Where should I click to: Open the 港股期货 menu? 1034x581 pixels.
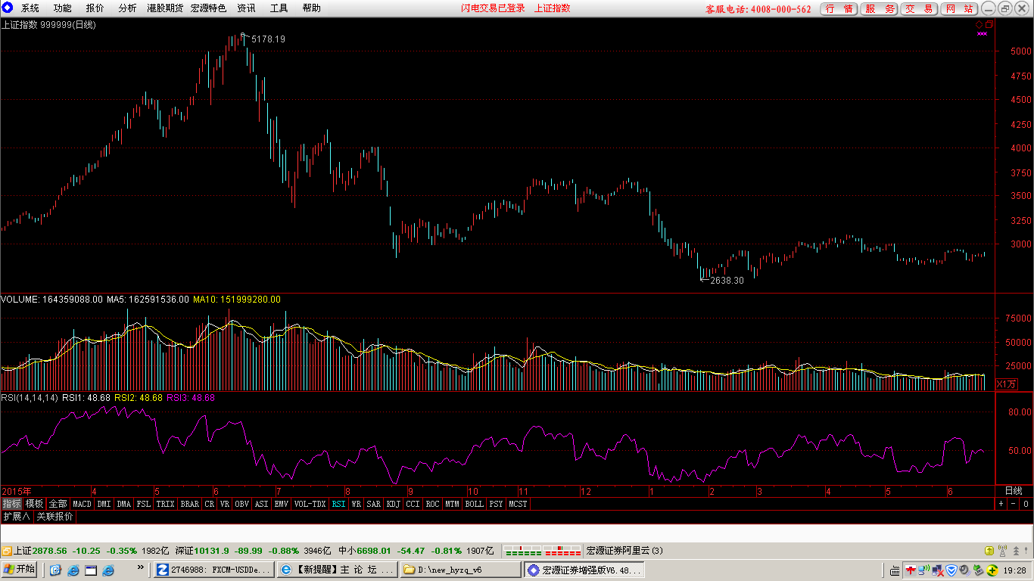tap(164, 8)
